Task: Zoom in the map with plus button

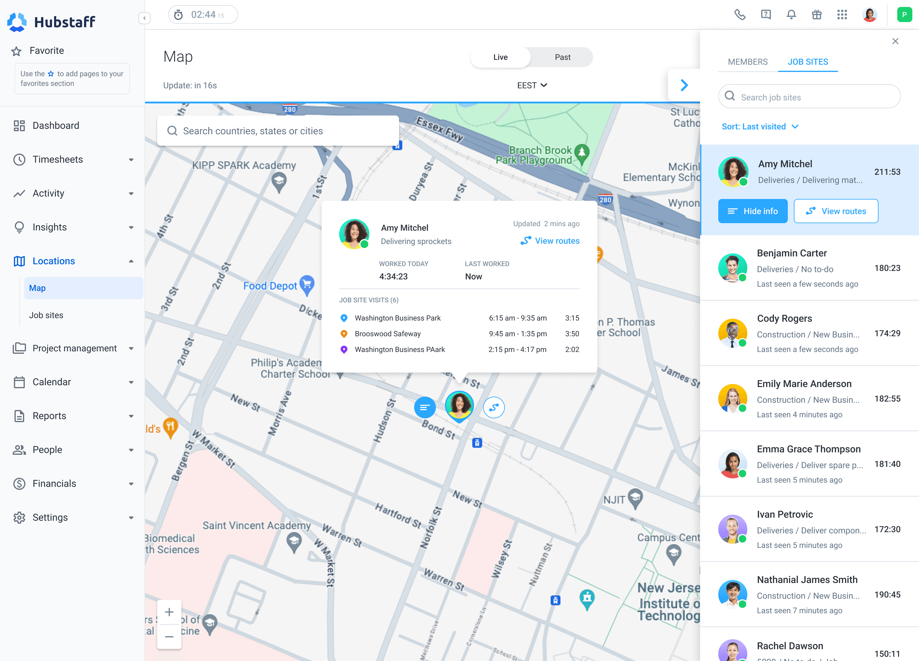Action: point(169,612)
